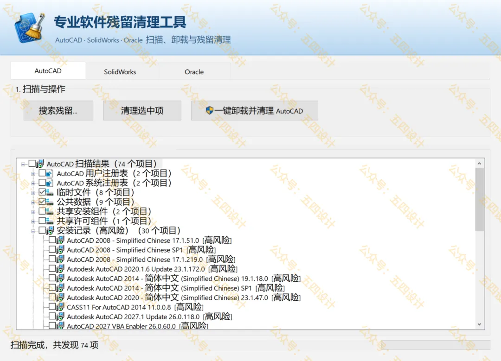Viewport: 501px width, 361px height.
Task: Select Autodesk AutoCAD 2020 23.1.47.0 row text
Action: [184, 298]
